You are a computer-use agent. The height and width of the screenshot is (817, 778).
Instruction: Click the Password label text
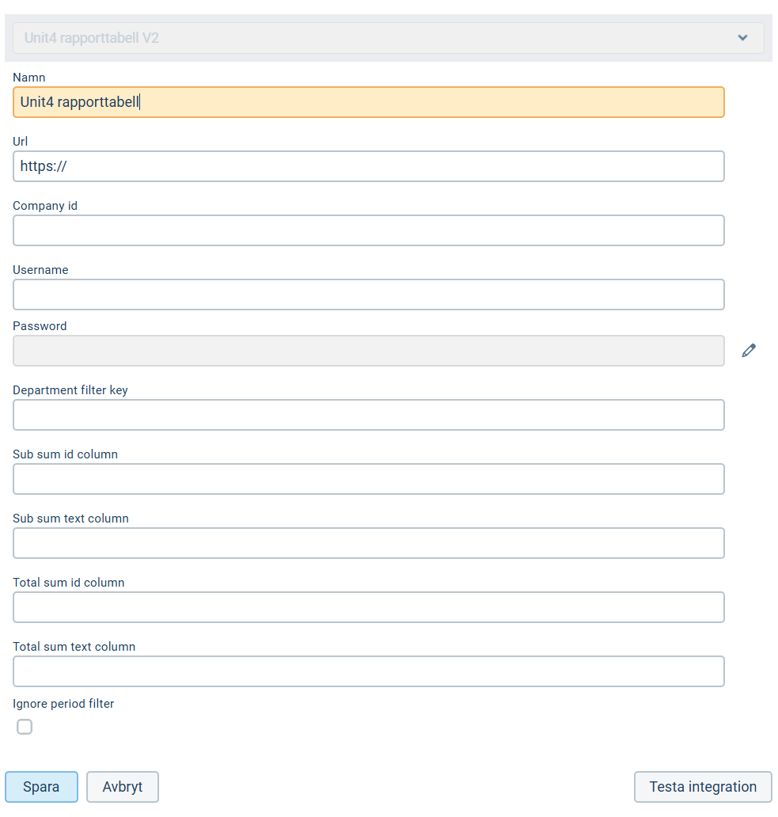point(40,326)
